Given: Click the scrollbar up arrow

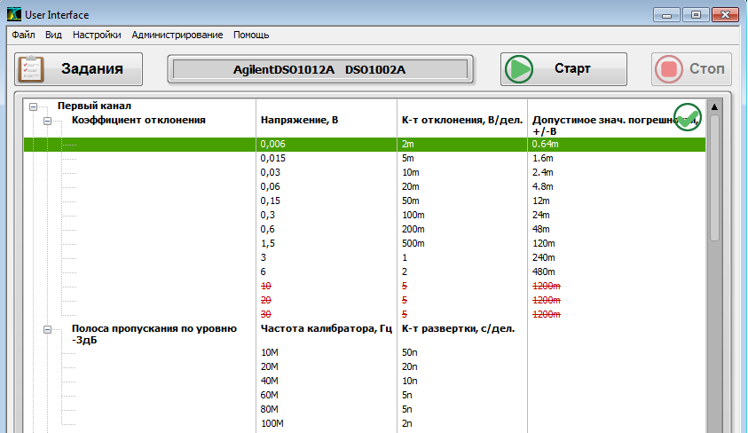Looking at the screenshot, I should (x=714, y=106).
